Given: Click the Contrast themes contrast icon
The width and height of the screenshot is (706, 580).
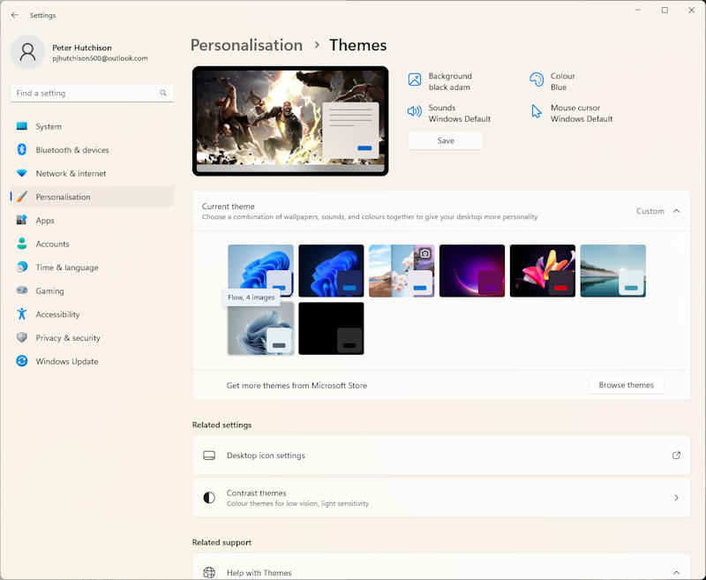Looking at the screenshot, I should point(209,497).
